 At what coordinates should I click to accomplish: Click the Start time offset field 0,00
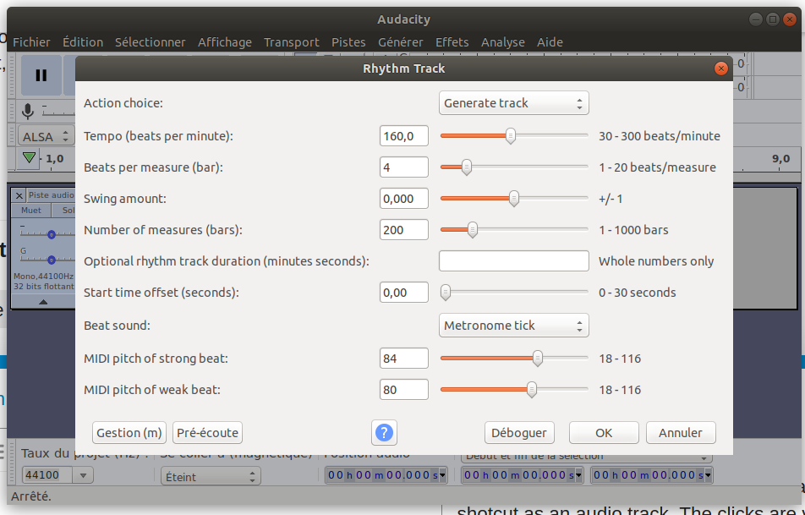coord(404,293)
